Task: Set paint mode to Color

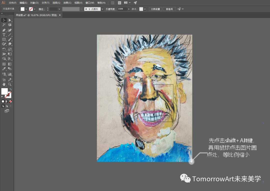Action: [3, 101]
